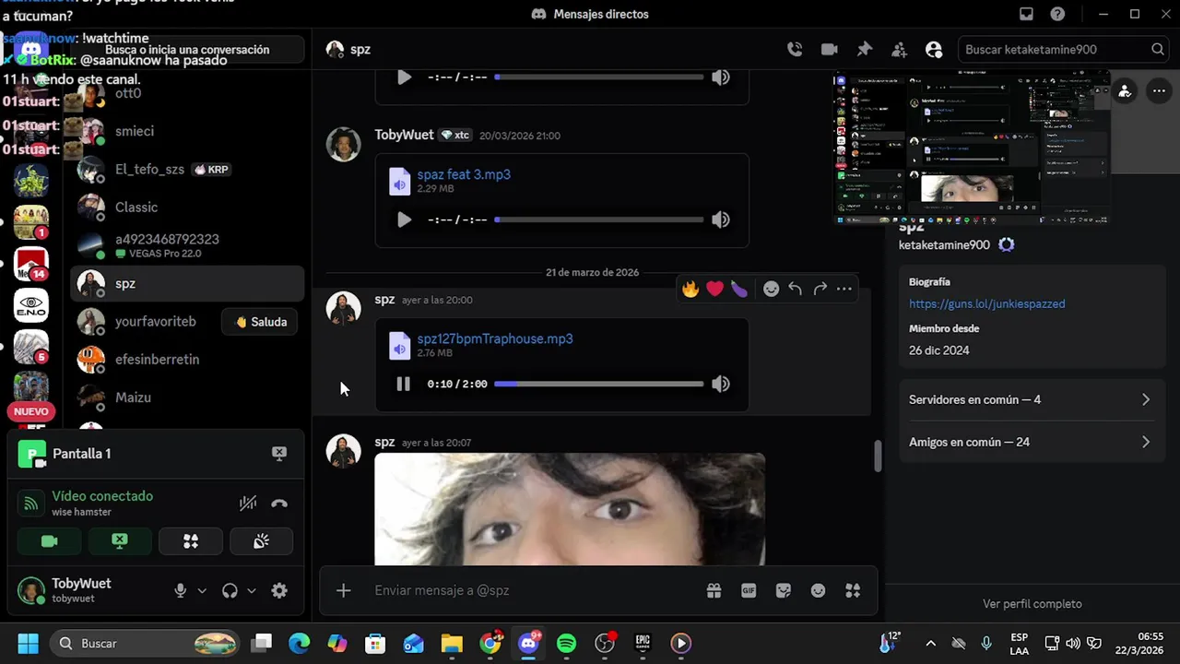Open pinned messages
The width and height of the screenshot is (1180, 664).
[864, 50]
